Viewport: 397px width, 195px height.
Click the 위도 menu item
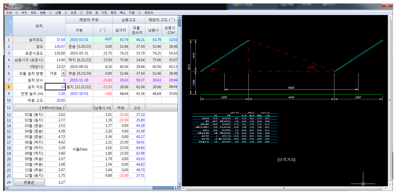coord(34,13)
